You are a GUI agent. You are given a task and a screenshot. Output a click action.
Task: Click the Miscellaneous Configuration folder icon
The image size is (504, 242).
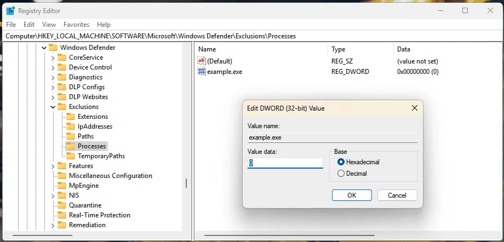pyautogui.click(x=62, y=176)
